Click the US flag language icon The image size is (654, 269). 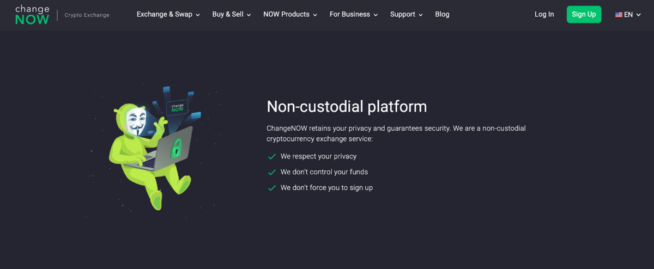click(x=619, y=15)
